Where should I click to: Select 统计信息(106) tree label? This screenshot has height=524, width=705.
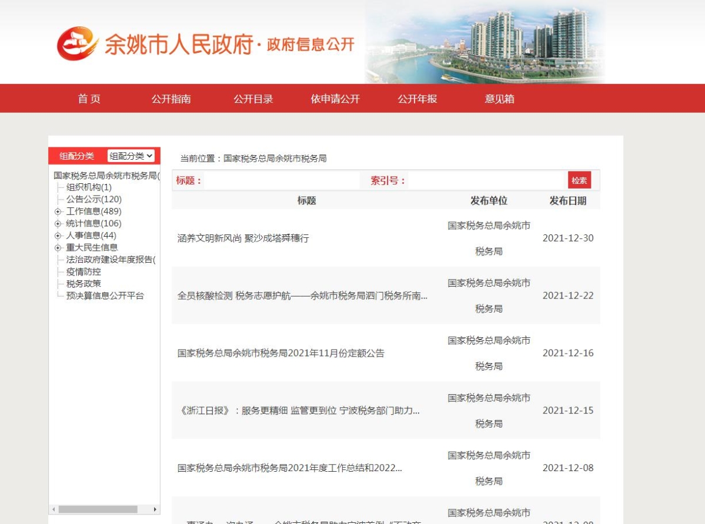tap(93, 224)
